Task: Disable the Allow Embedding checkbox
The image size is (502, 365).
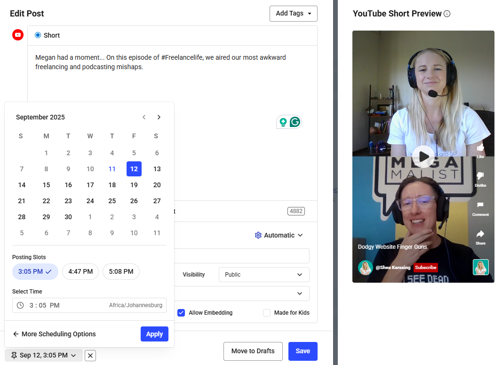Action: coord(181,312)
